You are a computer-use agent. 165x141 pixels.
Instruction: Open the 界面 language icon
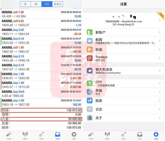90,92
